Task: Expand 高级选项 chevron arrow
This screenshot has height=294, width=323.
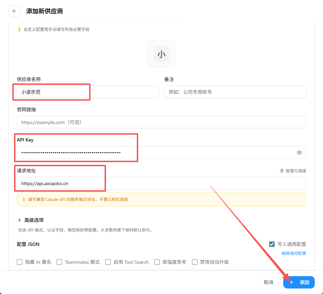Action: pos(19,220)
